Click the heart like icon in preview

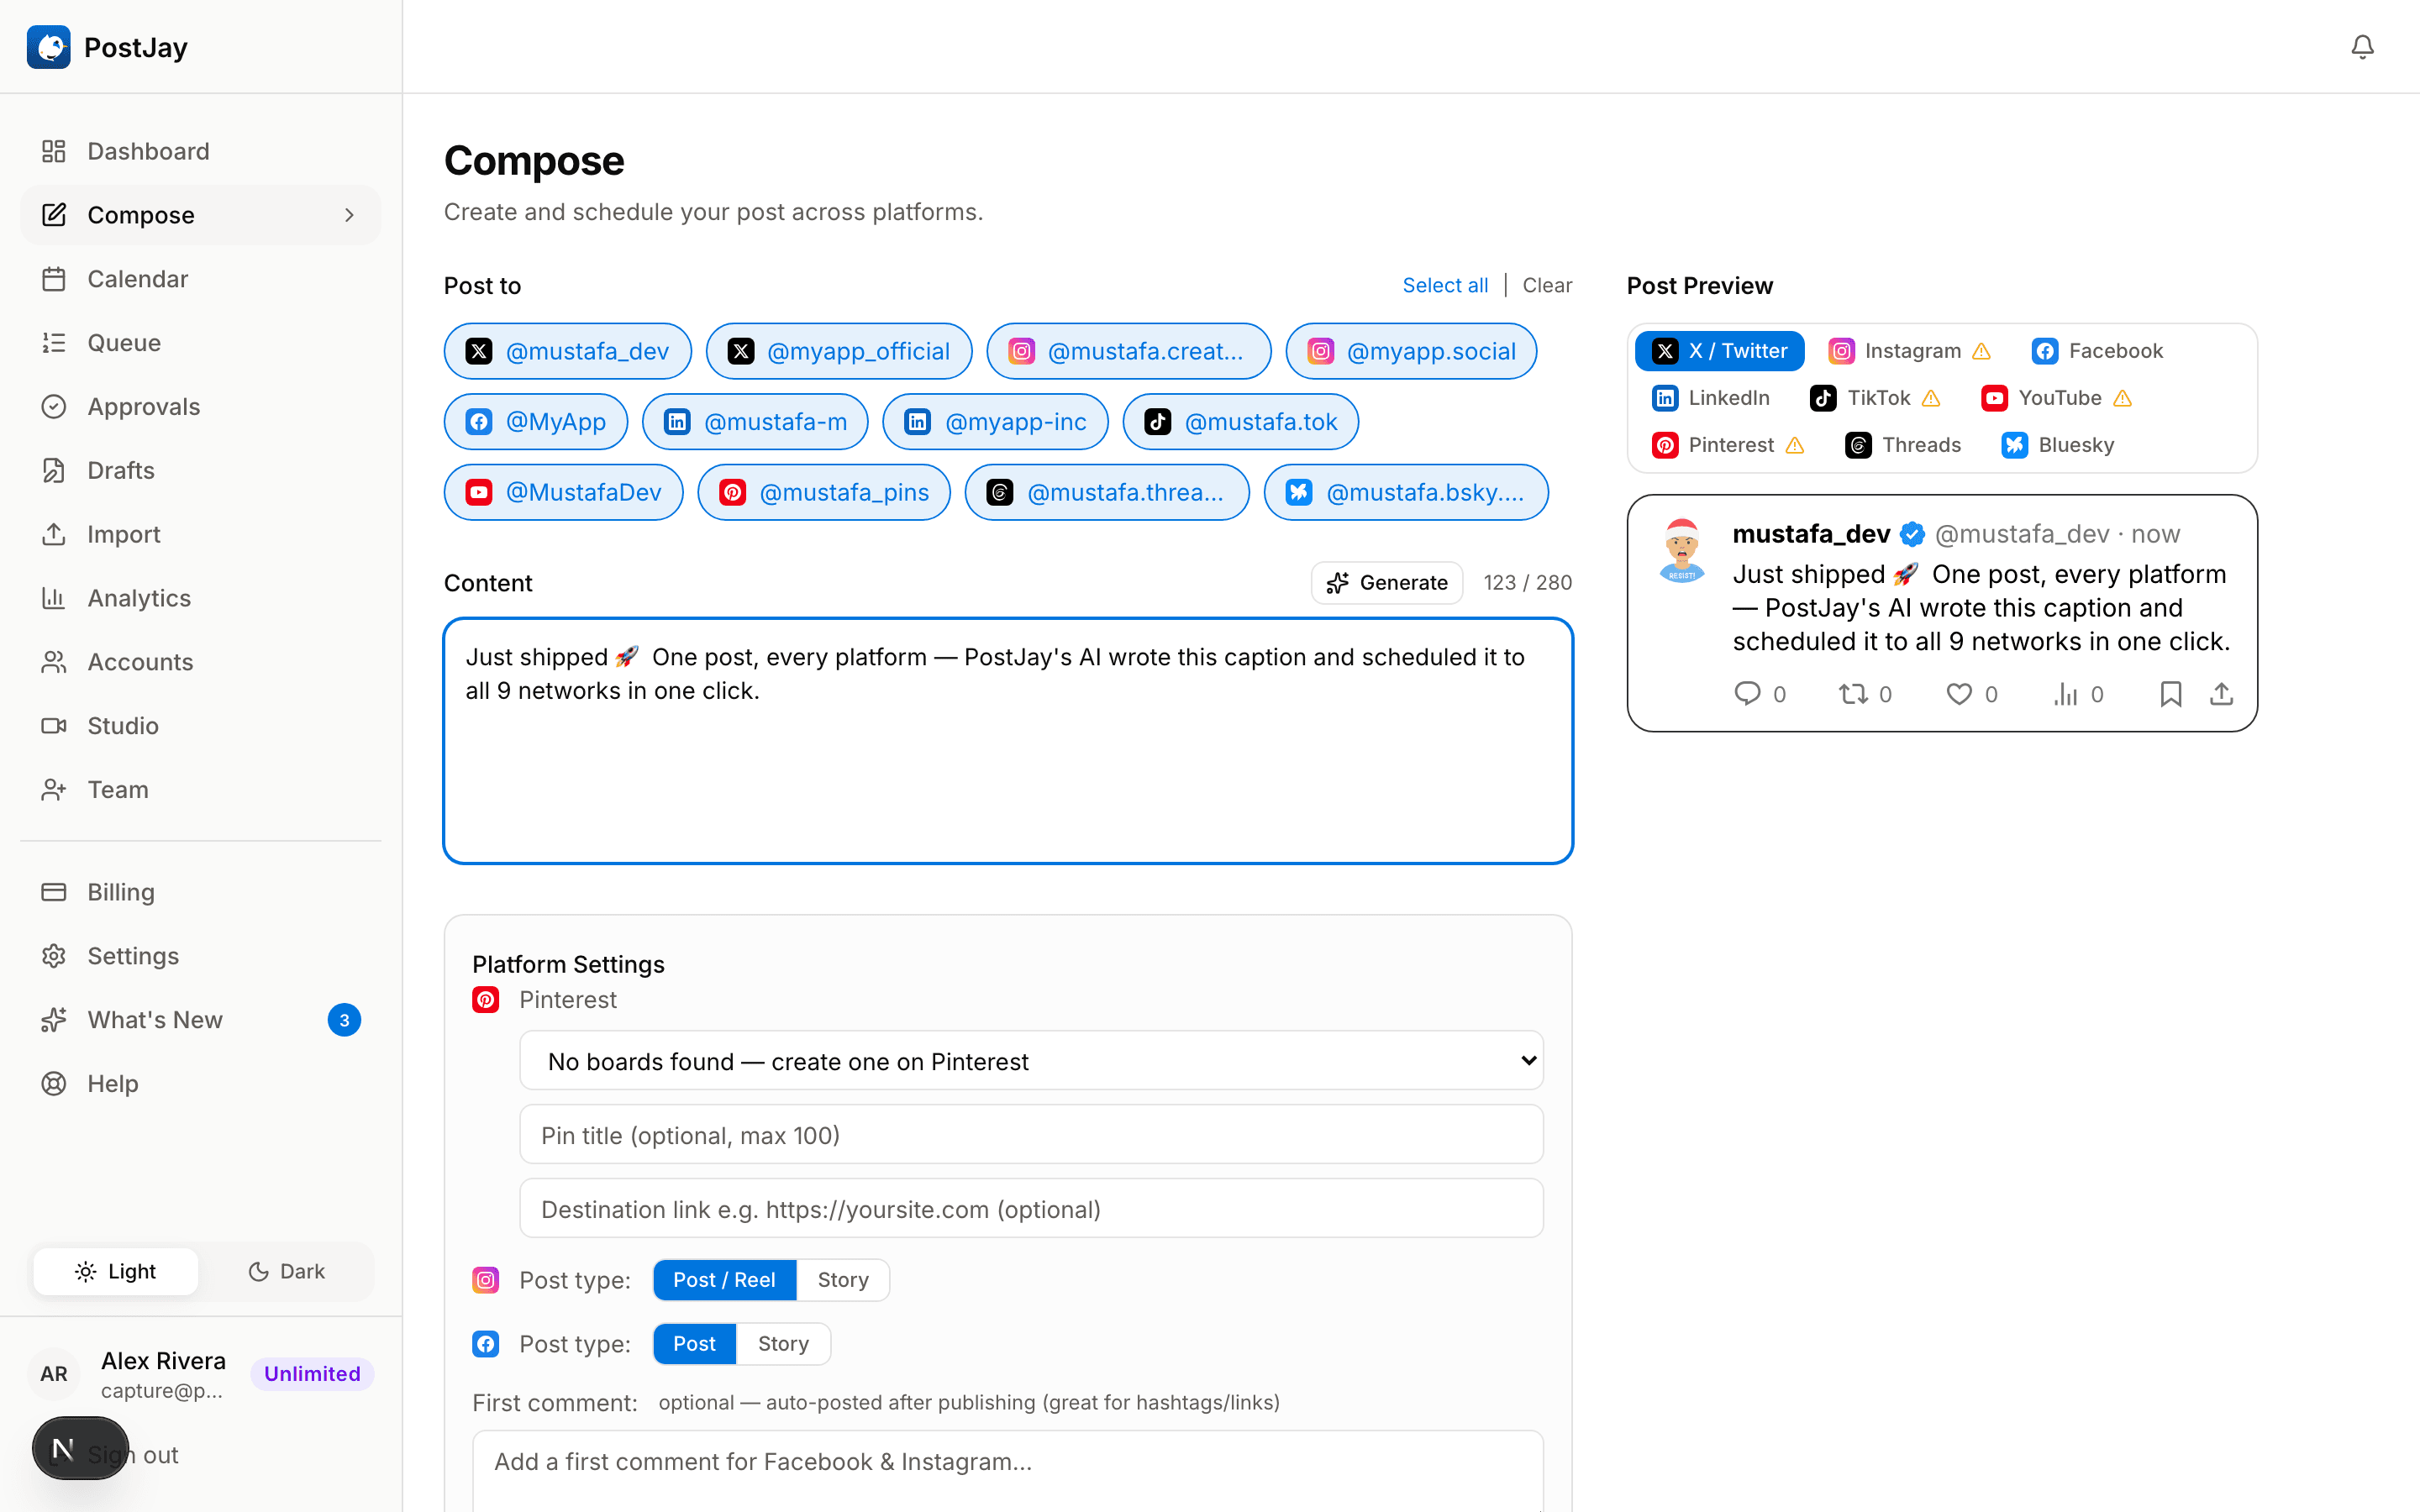click(x=1959, y=694)
